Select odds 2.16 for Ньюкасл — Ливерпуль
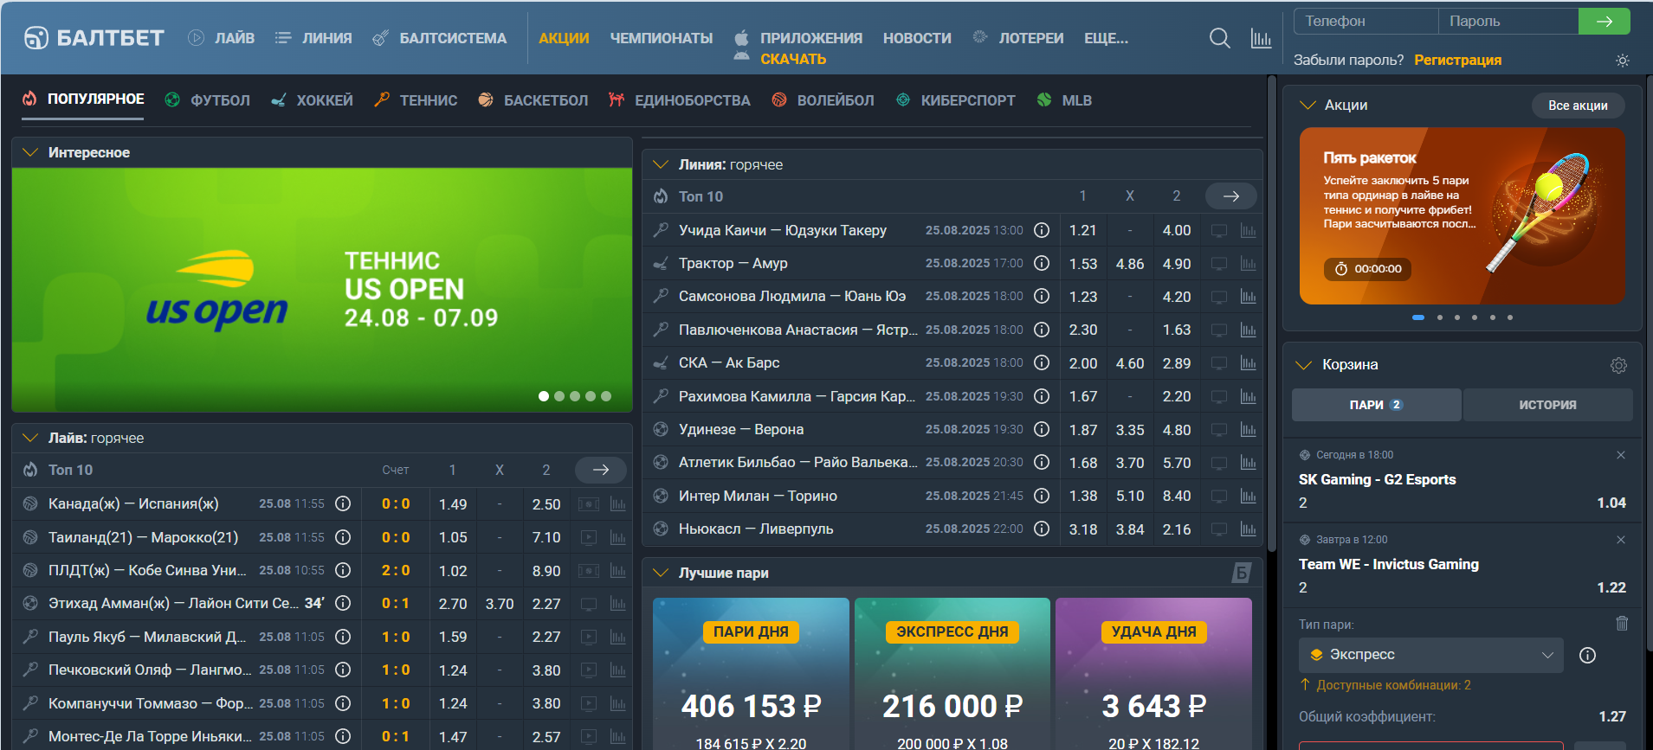The height and width of the screenshot is (750, 1653). click(1176, 529)
